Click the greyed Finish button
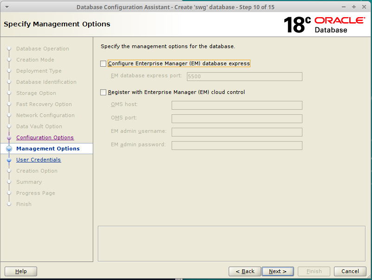The width and height of the screenshot is (372, 280). (x=314, y=271)
